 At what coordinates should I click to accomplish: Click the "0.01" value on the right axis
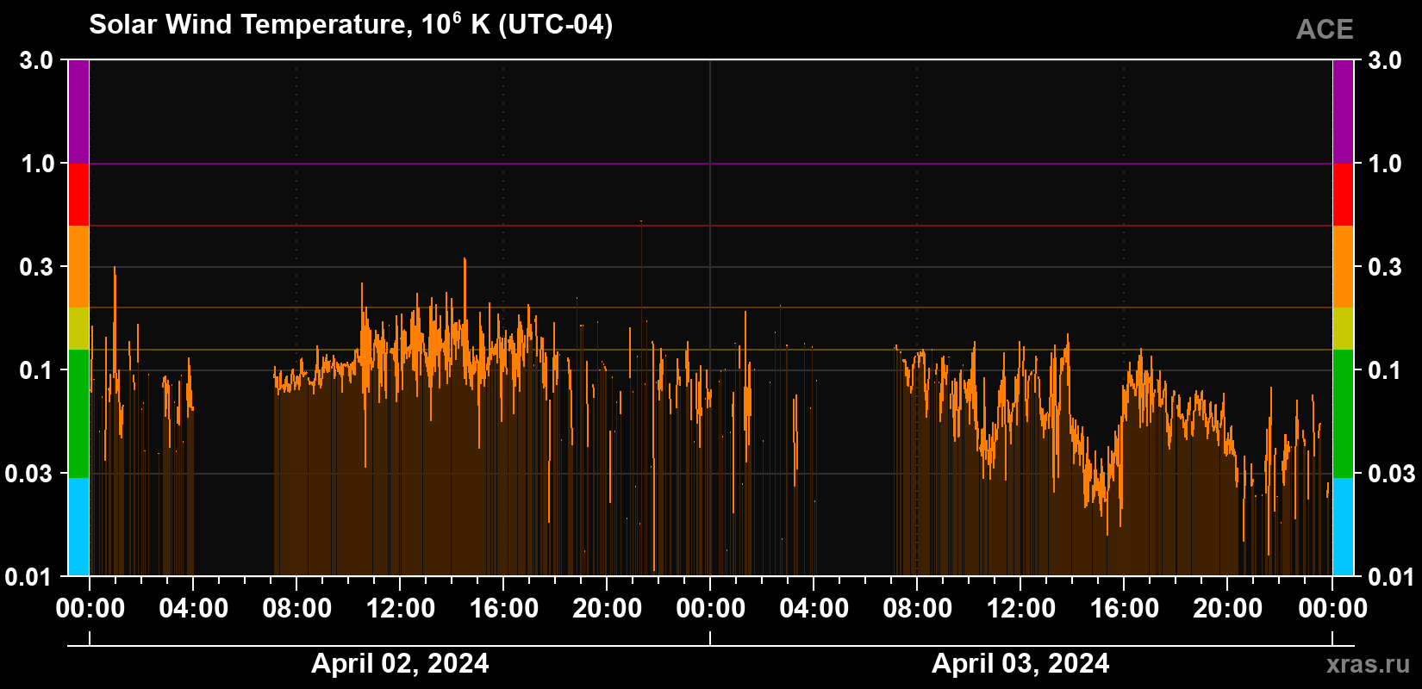coord(1392,576)
